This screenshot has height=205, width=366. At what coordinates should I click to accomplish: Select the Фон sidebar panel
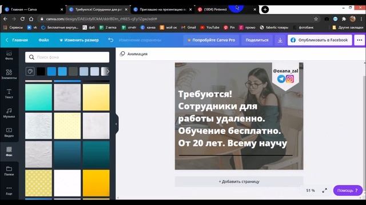9,151
